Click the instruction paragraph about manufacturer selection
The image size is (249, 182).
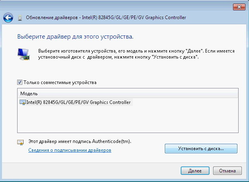(x=136, y=55)
